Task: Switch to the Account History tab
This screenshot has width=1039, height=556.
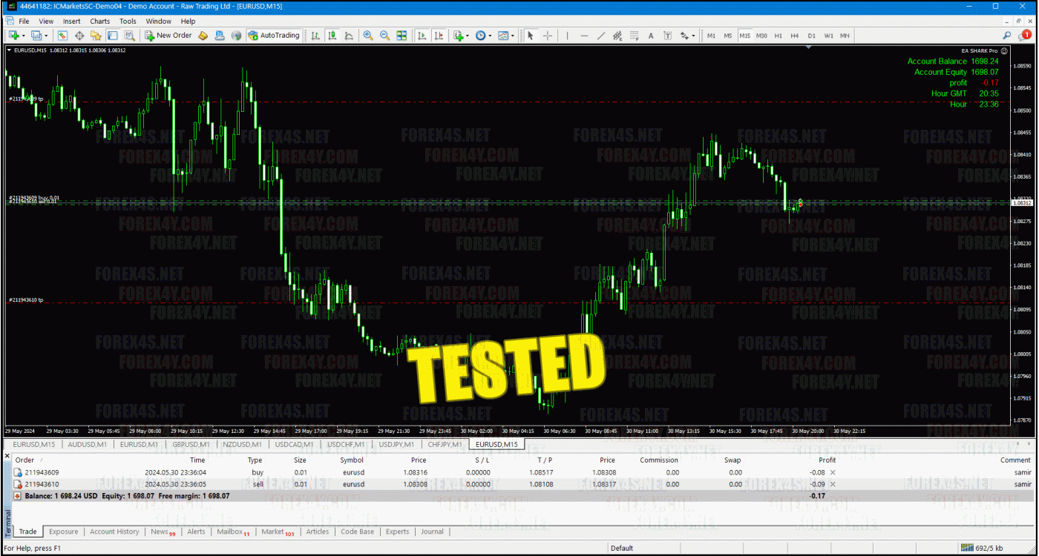Action: pyautogui.click(x=114, y=532)
